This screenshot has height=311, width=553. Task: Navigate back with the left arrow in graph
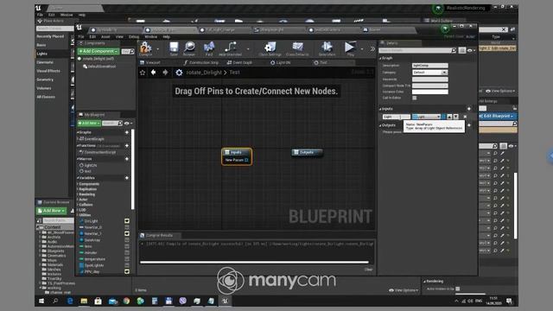[x=154, y=73]
